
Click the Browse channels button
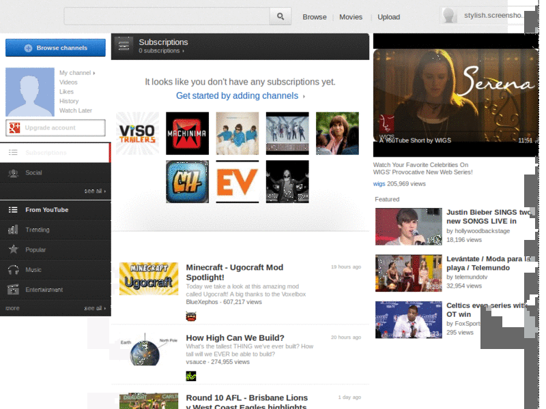[55, 48]
